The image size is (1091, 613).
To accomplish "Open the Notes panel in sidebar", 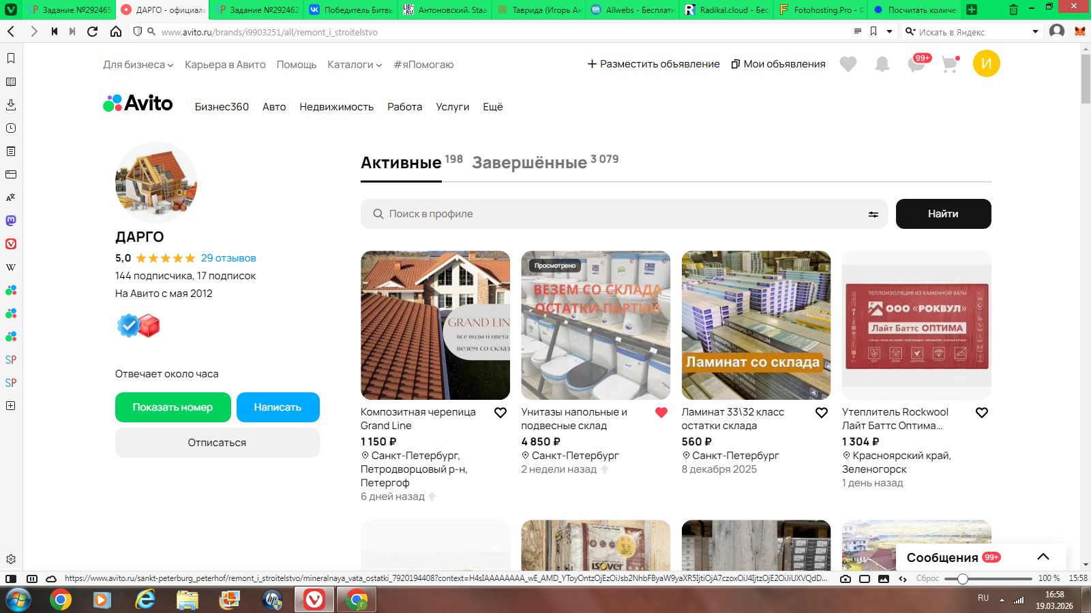I will tap(11, 151).
